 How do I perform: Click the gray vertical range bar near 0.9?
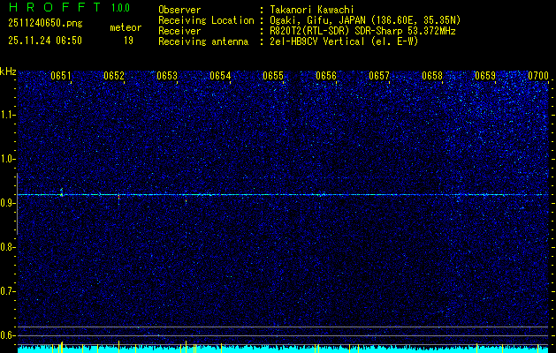[17, 204]
